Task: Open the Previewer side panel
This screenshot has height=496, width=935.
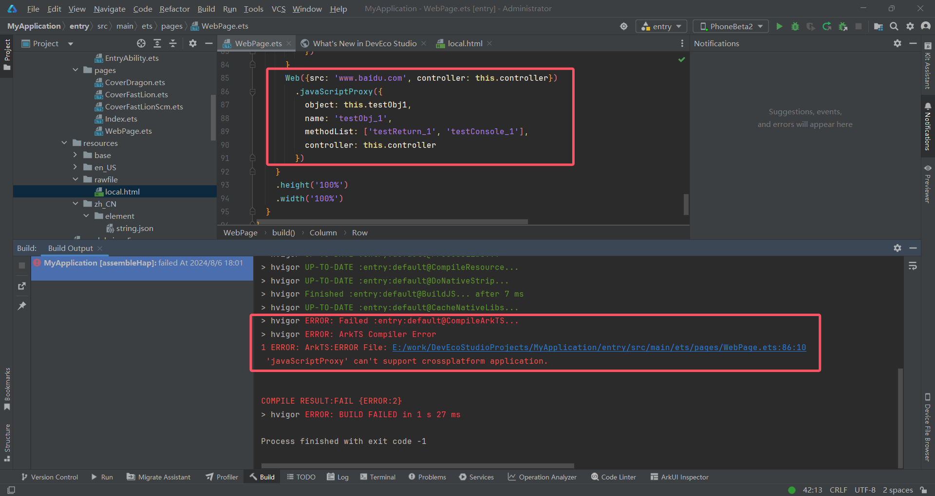Action: (x=927, y=184)
